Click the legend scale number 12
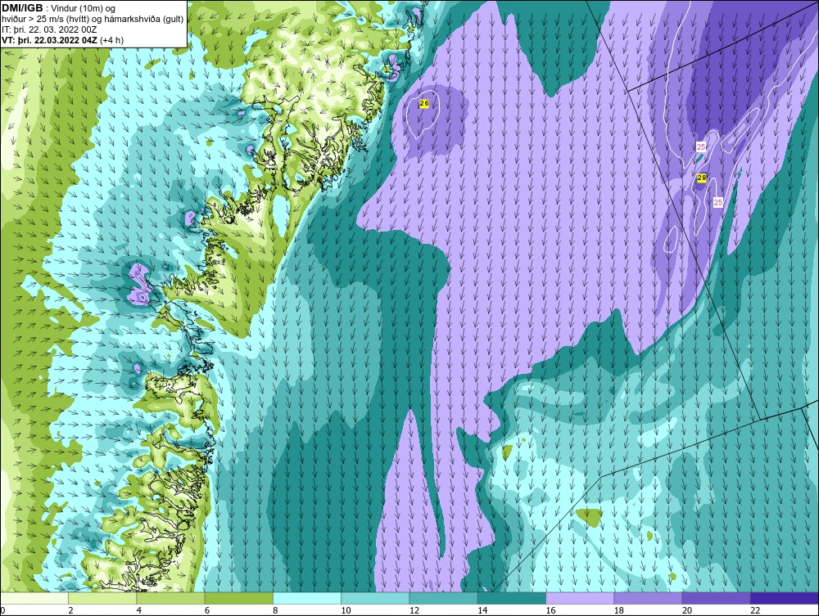 pos(414,611)
